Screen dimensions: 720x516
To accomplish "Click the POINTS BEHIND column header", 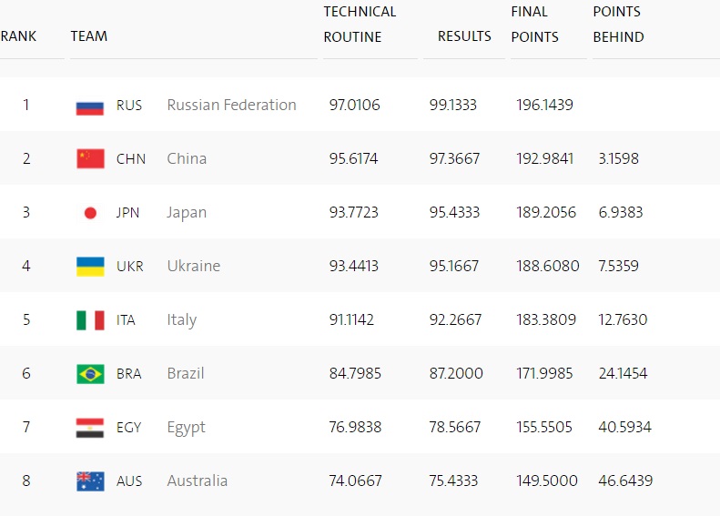I will click(x=618, y=25).
